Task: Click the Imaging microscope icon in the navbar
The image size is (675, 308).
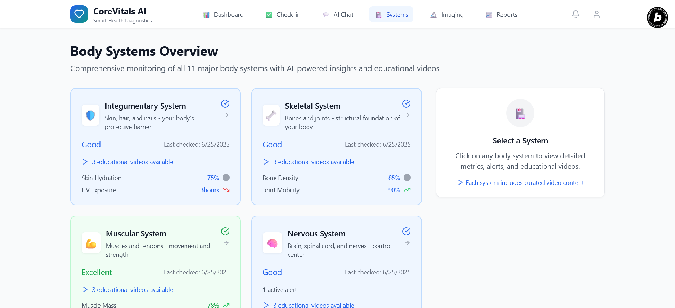Action: click(433, 15)
